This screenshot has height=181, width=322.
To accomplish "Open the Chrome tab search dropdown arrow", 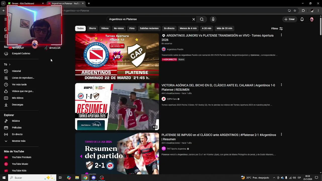I will coord(3,4).
